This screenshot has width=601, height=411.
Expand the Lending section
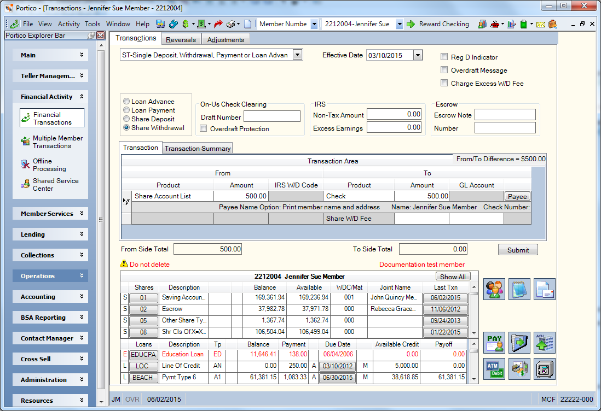click(50, 234)
